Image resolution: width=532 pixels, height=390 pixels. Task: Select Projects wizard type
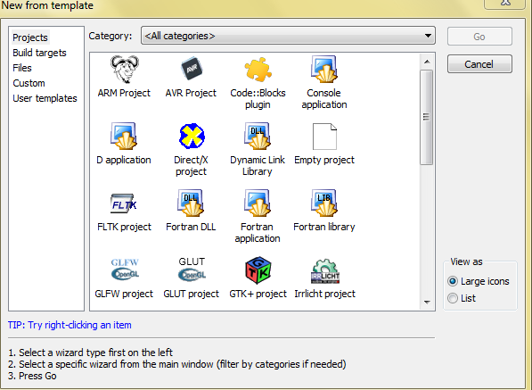[x=30, y=37]
